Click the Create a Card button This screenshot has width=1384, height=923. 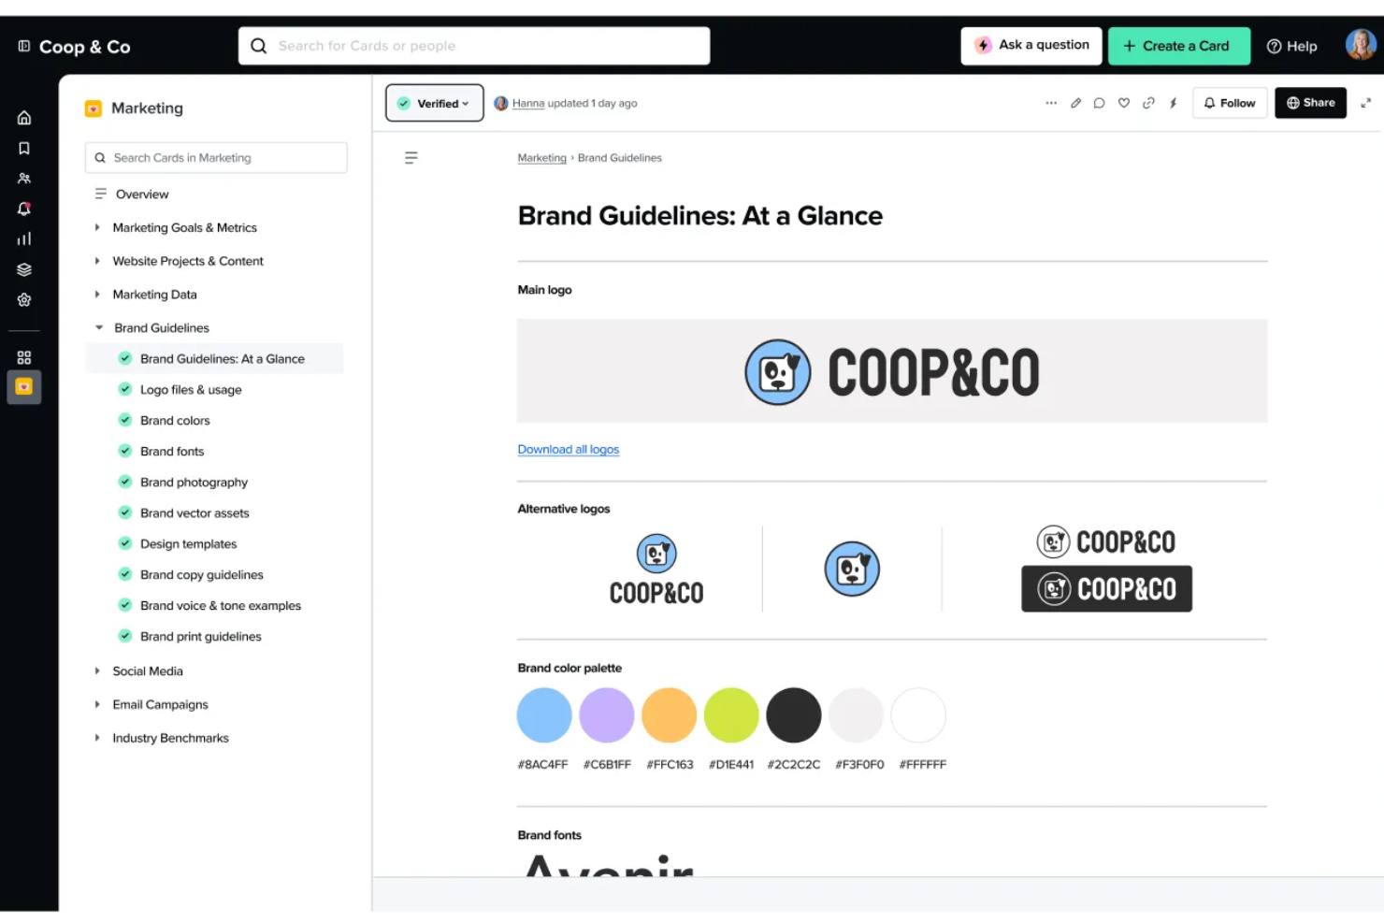click(1179, 46)
